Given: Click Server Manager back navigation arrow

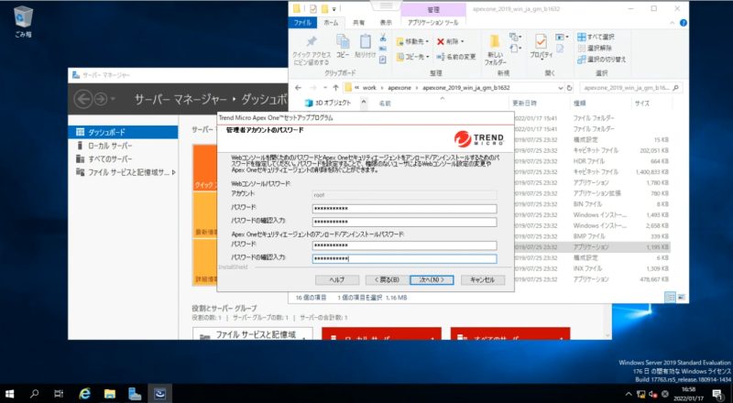Looking at the screenshot, I should (x=83, y=99).
